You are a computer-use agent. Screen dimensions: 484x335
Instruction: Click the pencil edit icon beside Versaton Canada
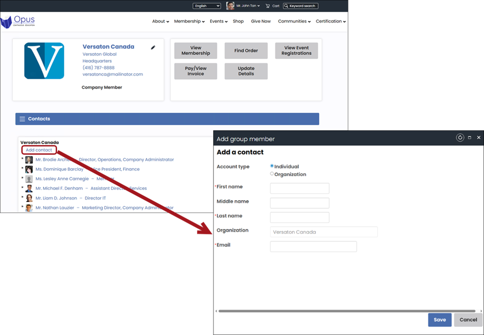click(153, 47)
